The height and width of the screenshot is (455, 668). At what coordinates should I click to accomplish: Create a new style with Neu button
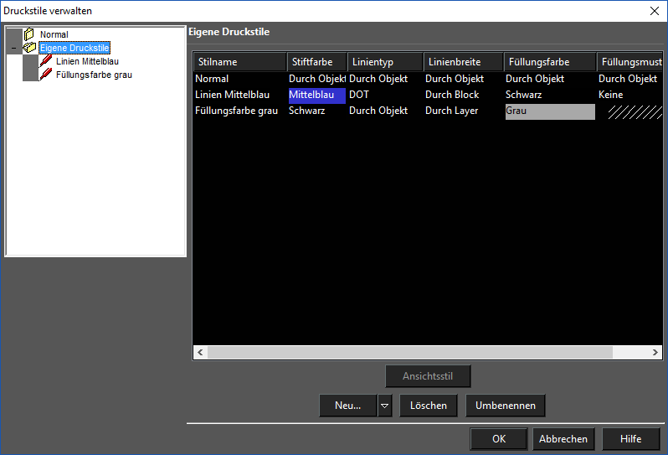347,406
